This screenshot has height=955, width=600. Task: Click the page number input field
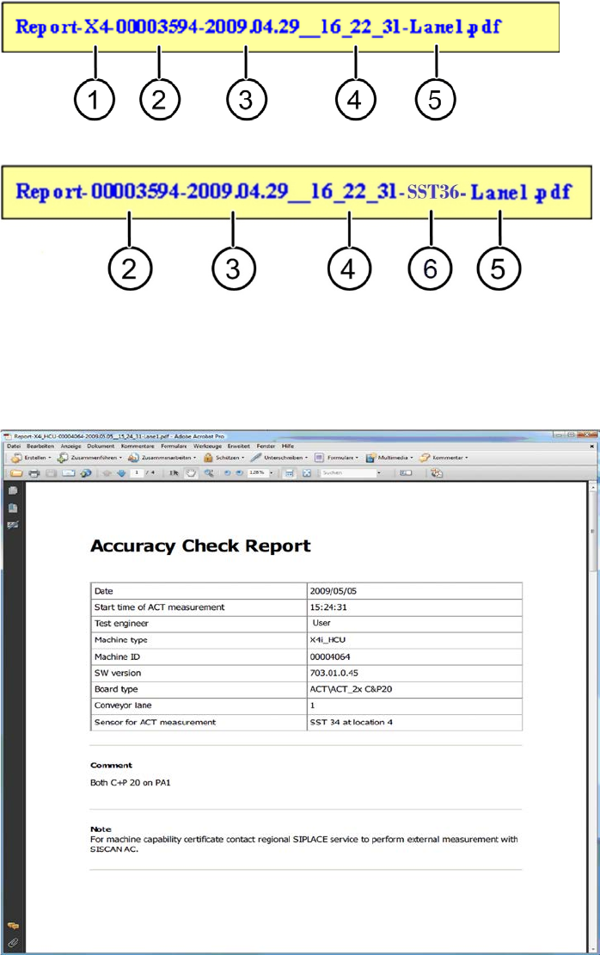pos(137,473)
